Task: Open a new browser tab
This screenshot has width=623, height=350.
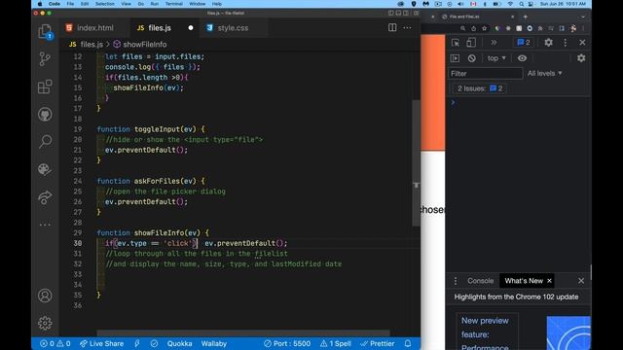Action: [x=526, y=17]
